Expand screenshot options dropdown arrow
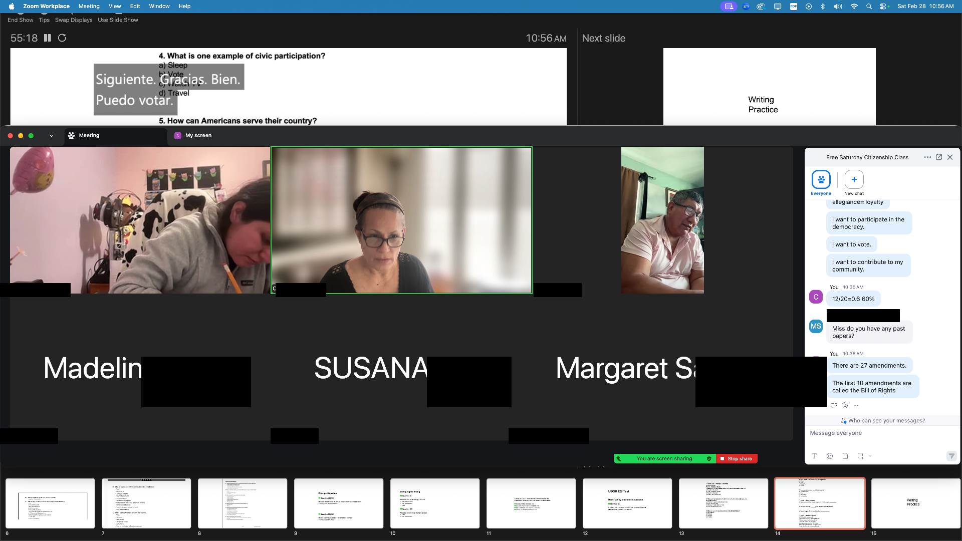The image size is (962, 541). (x=870, y=456)
